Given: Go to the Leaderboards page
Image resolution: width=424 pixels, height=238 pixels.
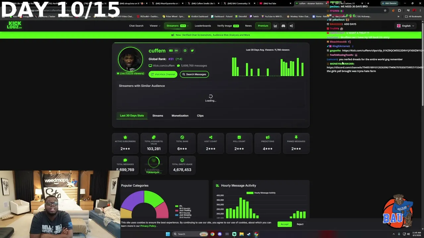Looking at the screenshot, I should [x=203, y=26].
